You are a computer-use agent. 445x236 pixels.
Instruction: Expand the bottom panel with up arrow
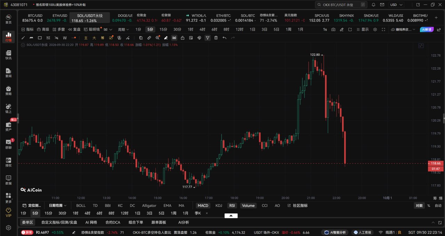pyautogui.click(x=231, y=216)
